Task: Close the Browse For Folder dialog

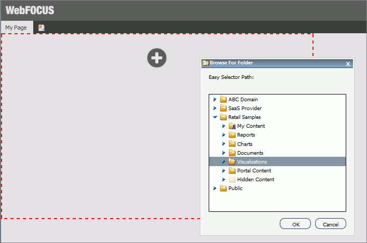Action: tap(348, 64)
